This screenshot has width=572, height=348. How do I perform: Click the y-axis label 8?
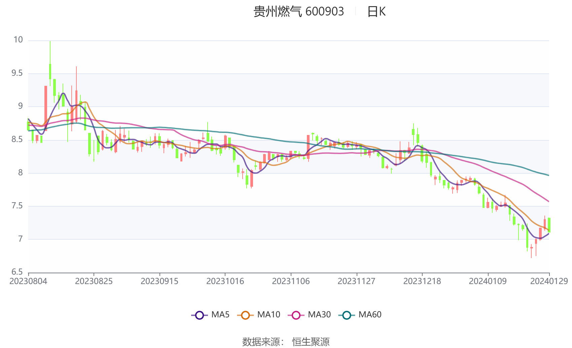coord(21,173)
